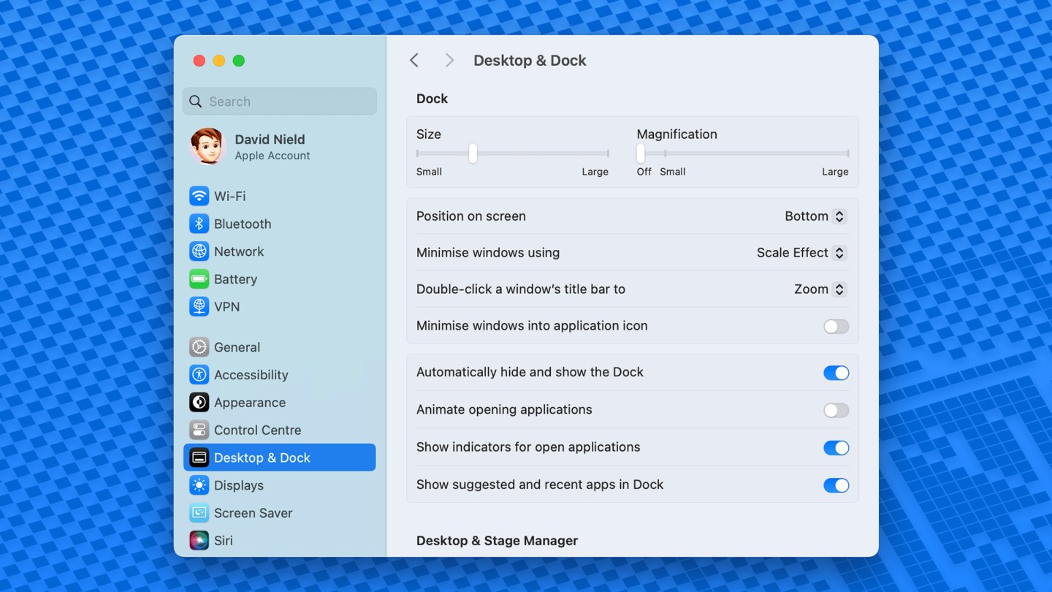The height and width of the screenshot is (592, 1052).
Task: Enable animate opening applications
Action: point(836,410)
